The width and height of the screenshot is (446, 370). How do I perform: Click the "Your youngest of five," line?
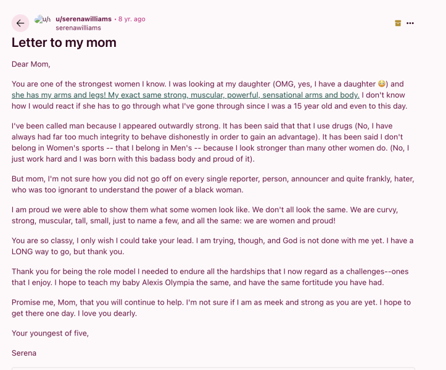[50, 334]
